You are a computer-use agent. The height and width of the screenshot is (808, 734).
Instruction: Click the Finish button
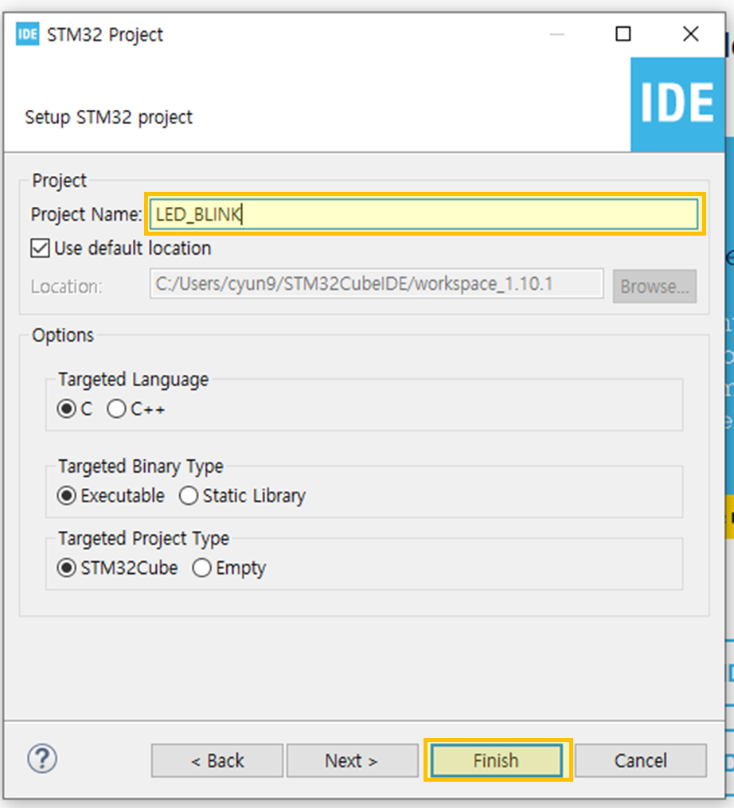click(x=497, y=760)
